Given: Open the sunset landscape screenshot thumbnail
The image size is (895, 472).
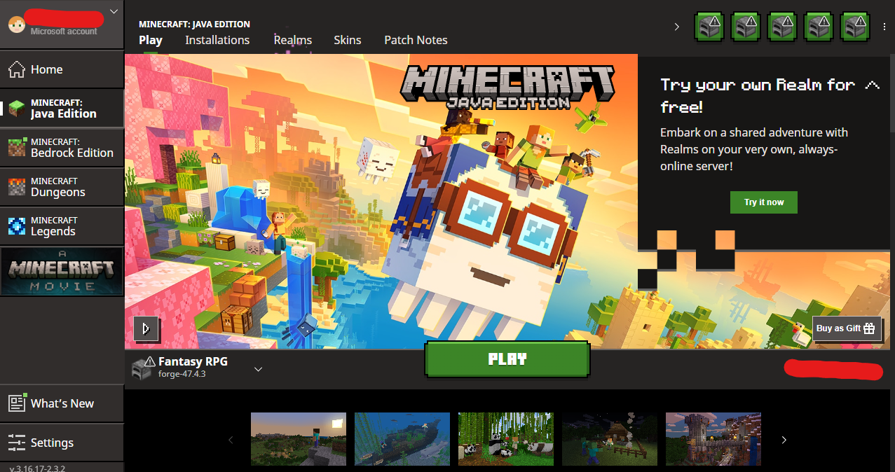Looking at the screenshot, I should click(299, 440).
